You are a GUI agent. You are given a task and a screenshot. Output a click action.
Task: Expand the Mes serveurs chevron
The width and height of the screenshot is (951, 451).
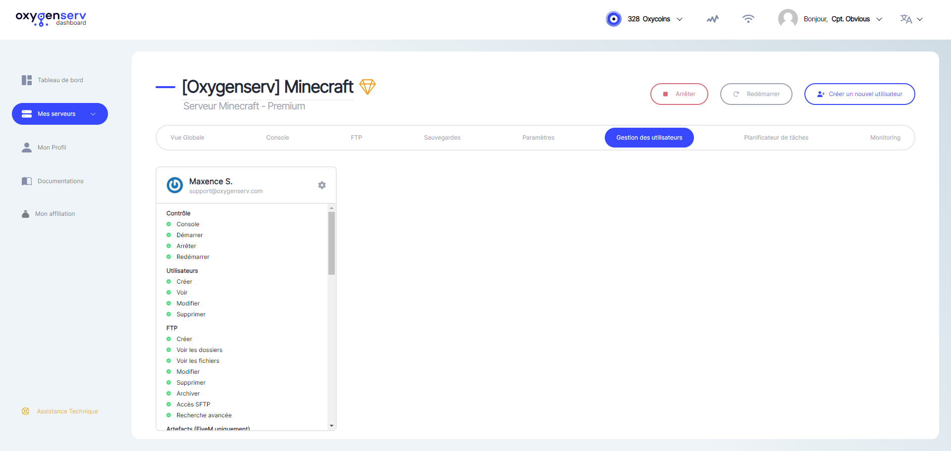(x=93, y=114)
